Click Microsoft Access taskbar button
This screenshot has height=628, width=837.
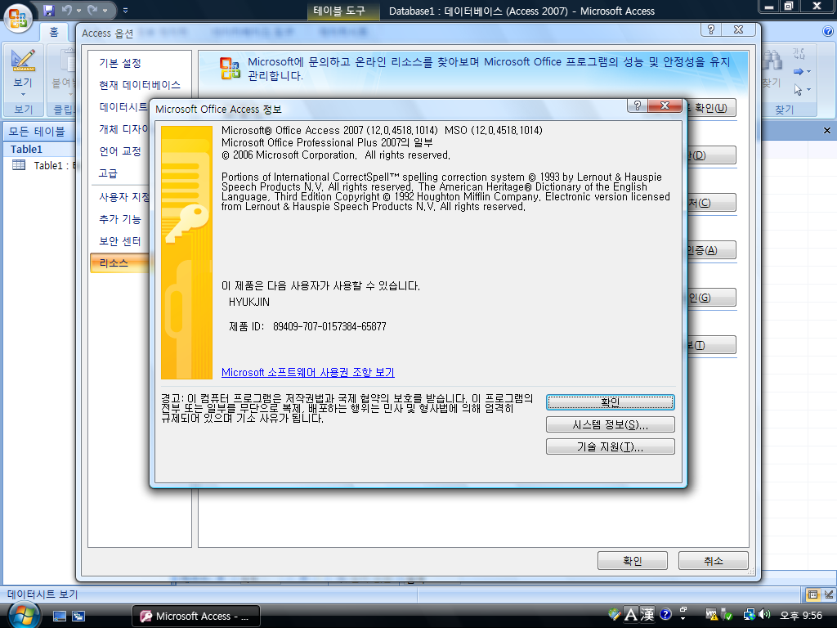click(x=196, y=617)
